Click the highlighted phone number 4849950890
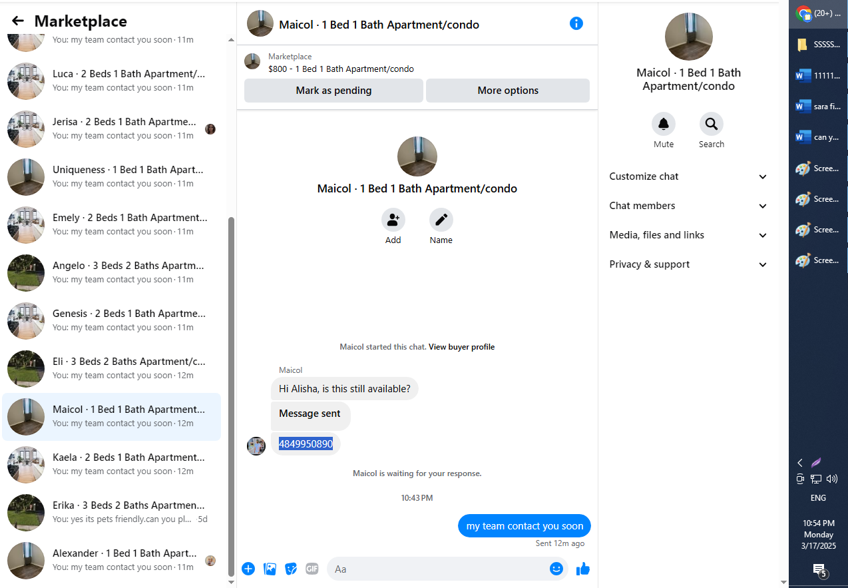 306,444
